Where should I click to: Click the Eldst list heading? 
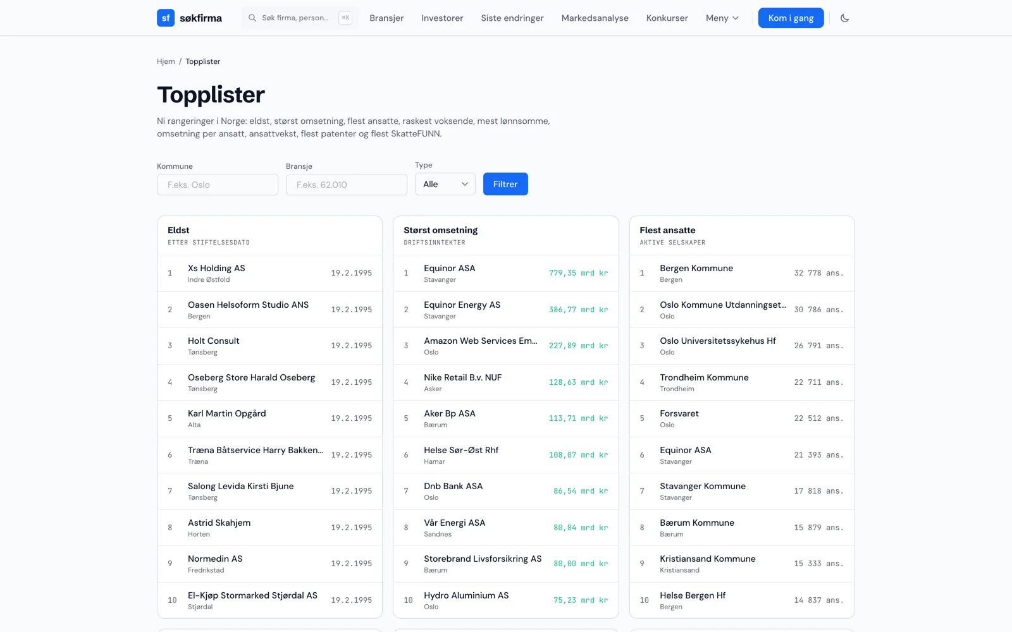[178, 230]
